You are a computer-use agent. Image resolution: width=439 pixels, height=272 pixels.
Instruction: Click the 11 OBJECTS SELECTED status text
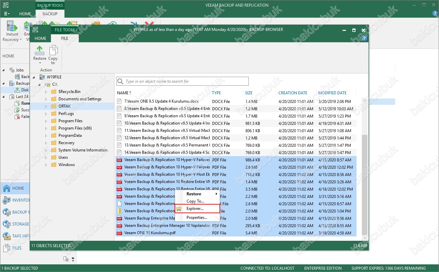51,246
